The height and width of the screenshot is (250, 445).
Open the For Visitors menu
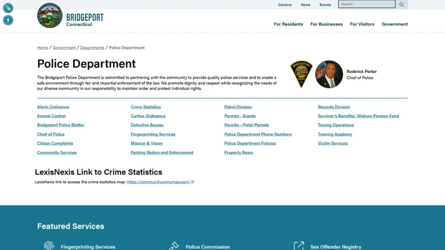pyautogui.click(x=362, y=24)
